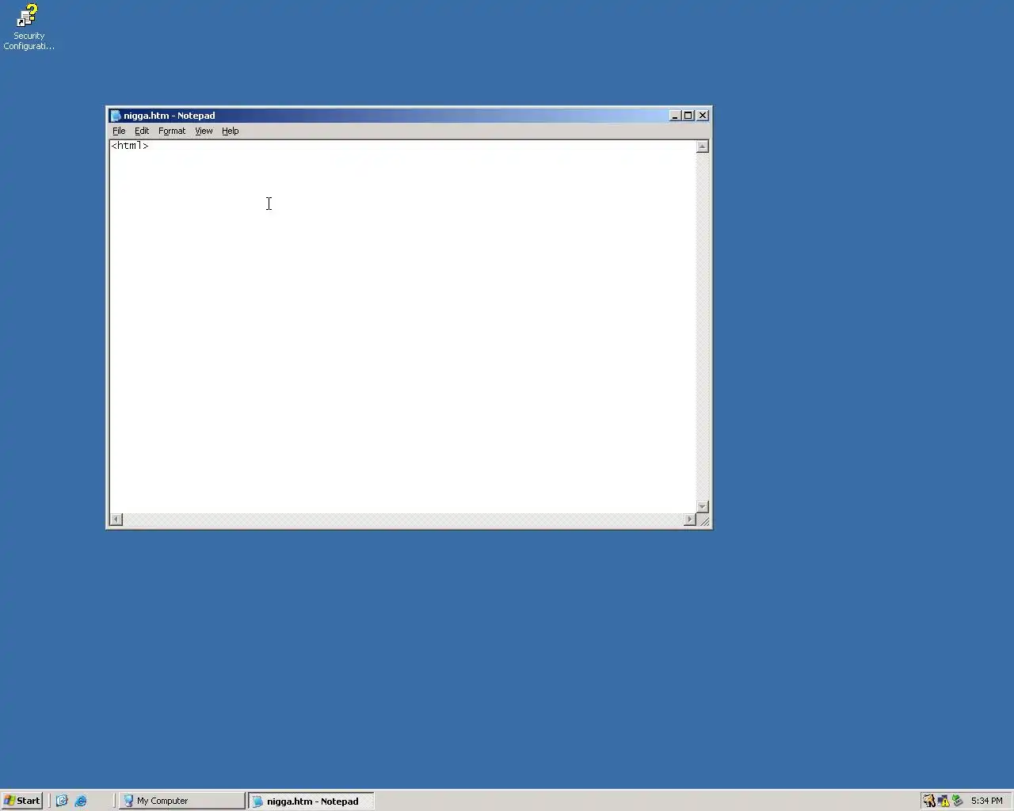The height and width of the screenshot is (811, 1014).
Task: Open the network warning tray icon
Action: (x=943, y=801)
